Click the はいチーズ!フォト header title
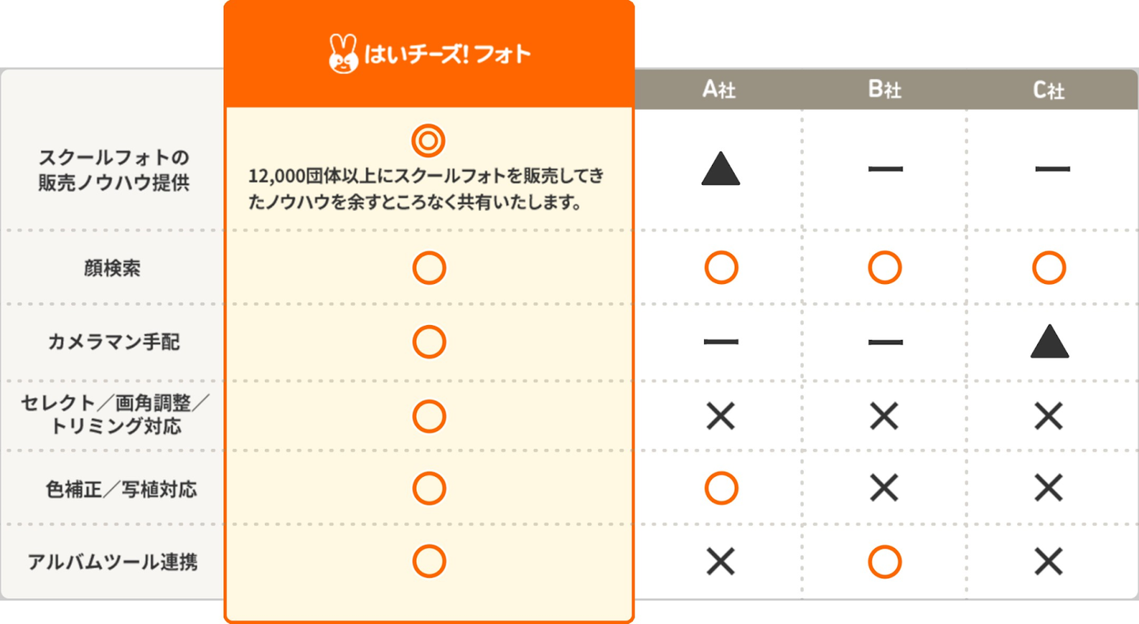The image size is (1139, 624). point(447,55)
